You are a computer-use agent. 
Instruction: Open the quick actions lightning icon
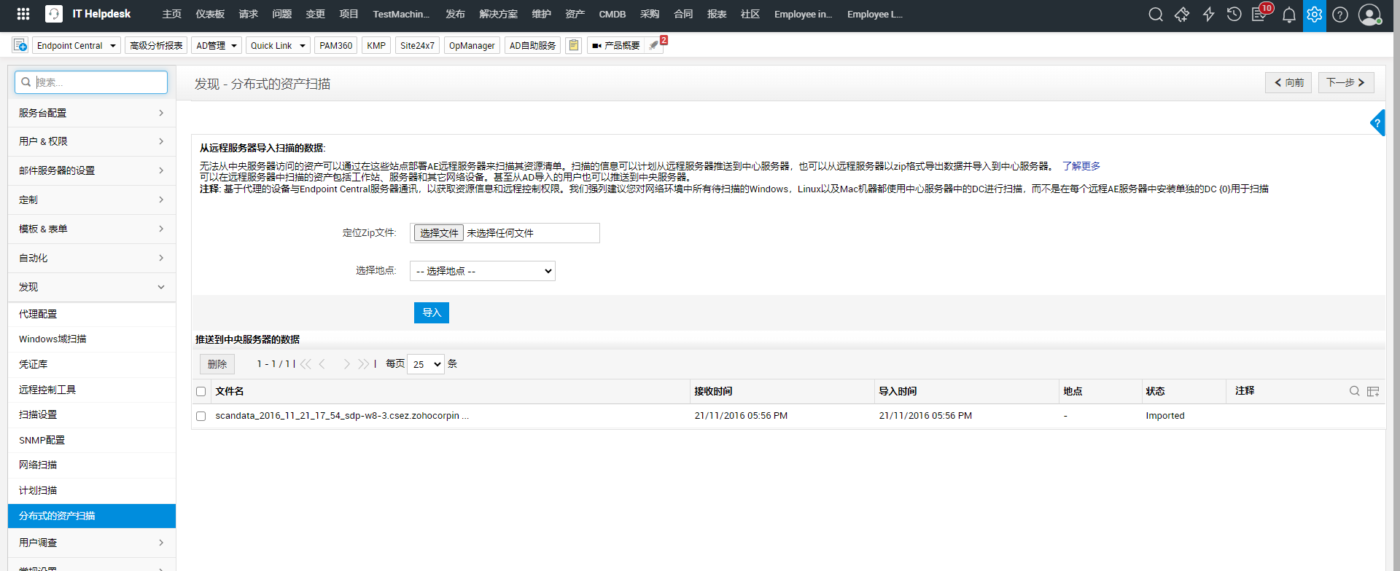click(1208, 15)
